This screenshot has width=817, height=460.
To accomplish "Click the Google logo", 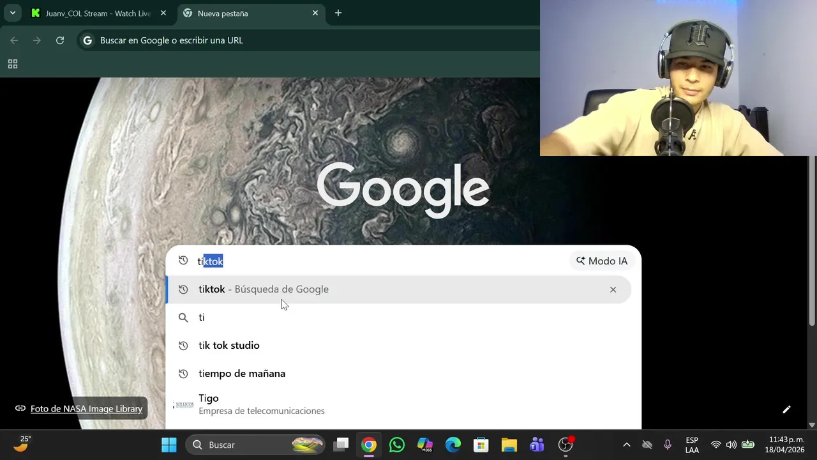I will coord(403,189).
